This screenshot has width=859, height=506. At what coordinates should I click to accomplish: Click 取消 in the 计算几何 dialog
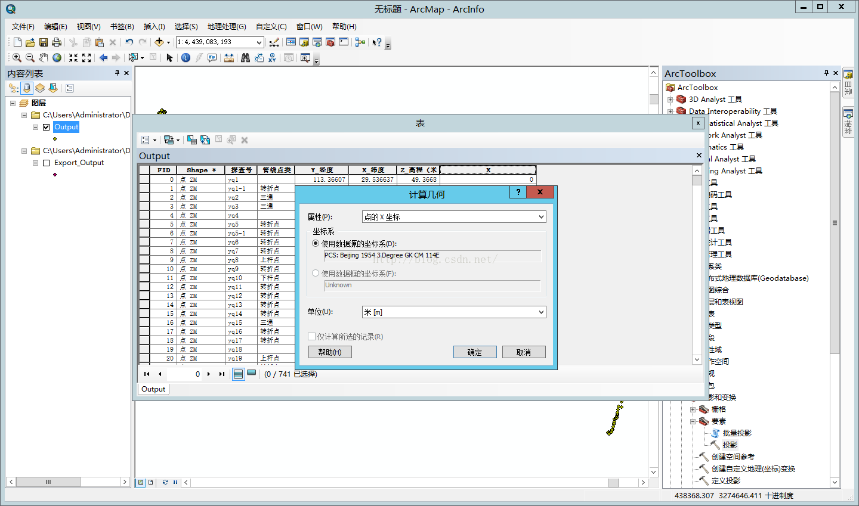point(524,352)
